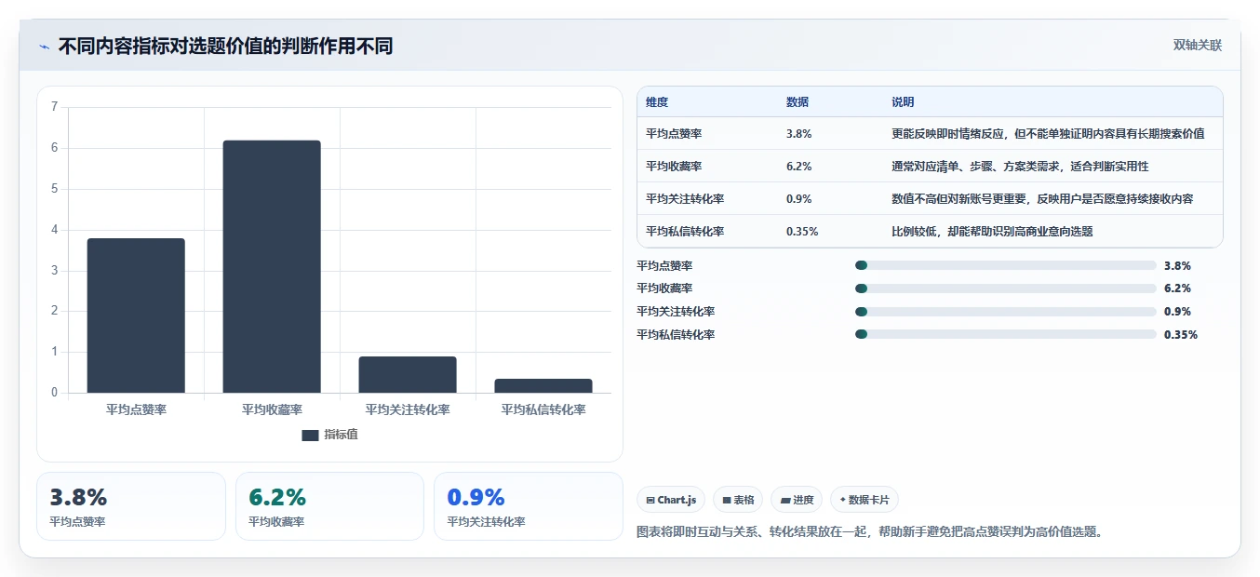
Task: Click the 平均私信转化率 0.35% progress bar
Action: tap(1005, 334)
